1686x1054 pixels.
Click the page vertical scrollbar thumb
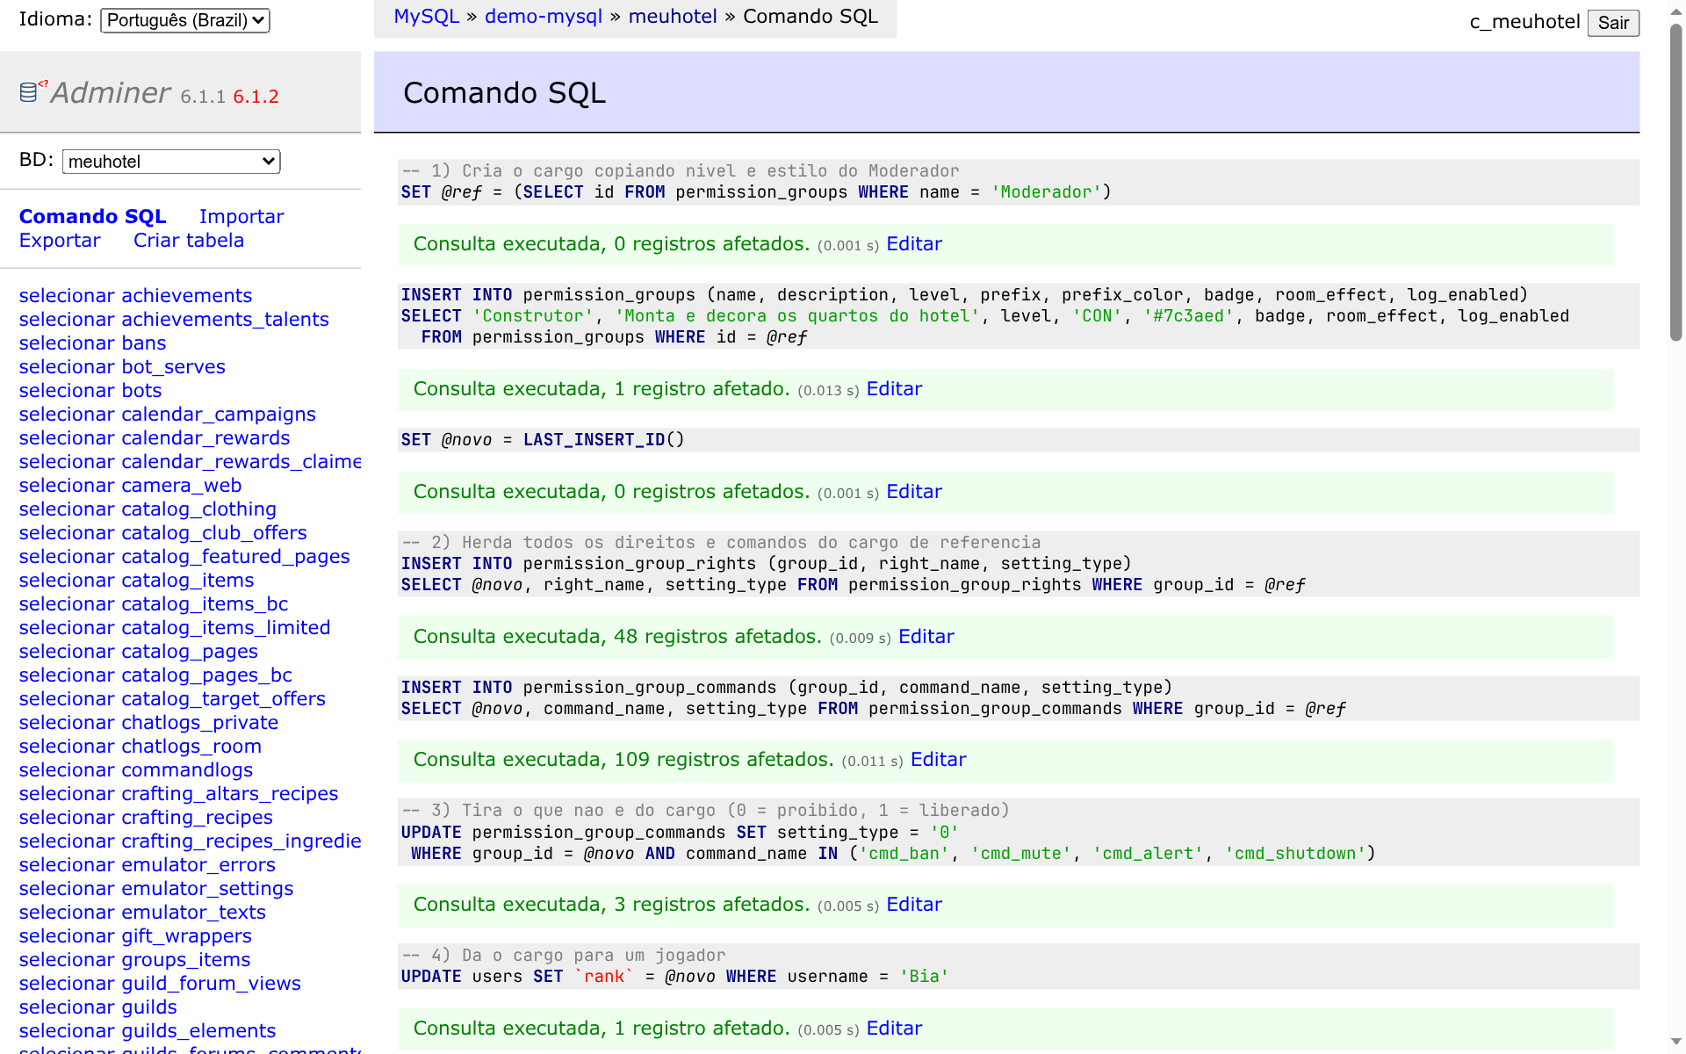1675,182
